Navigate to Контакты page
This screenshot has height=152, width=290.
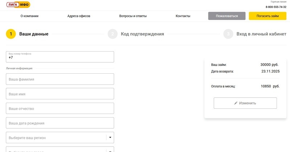point(183,16)
